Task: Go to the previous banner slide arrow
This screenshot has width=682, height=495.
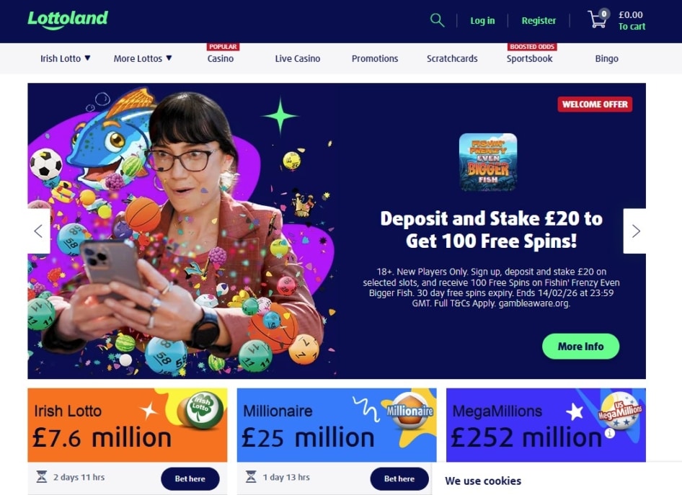Action: tap(39, 231)
